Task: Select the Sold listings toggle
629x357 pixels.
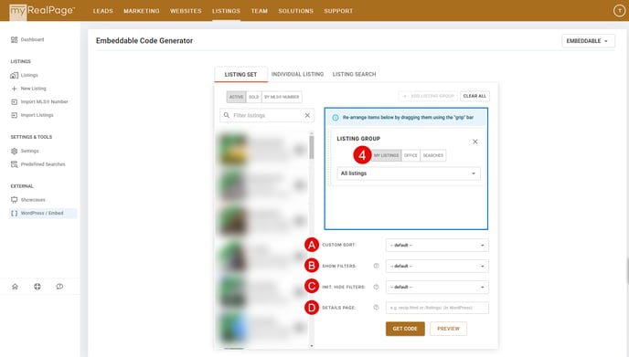Action: (x=254, y=97)
